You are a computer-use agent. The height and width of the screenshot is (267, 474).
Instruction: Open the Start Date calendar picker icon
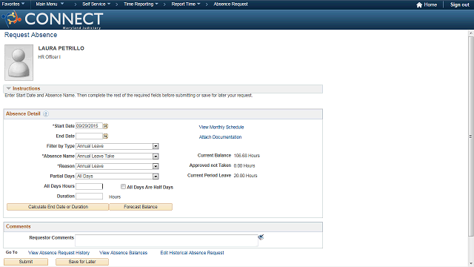pyautogui.click(x=105, y=126)
